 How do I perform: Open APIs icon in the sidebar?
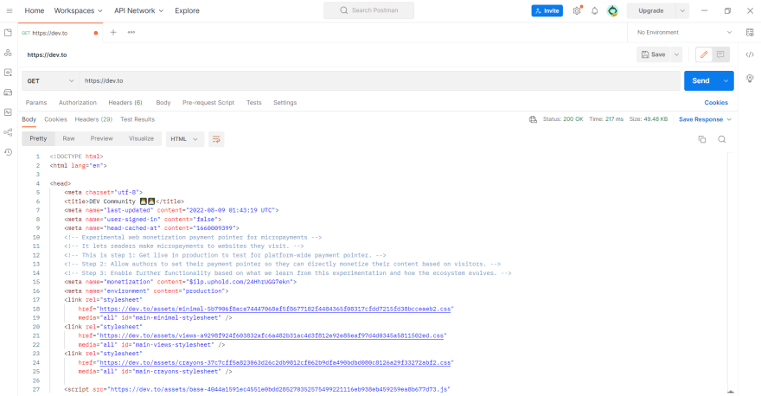click(x=9, y=53)
